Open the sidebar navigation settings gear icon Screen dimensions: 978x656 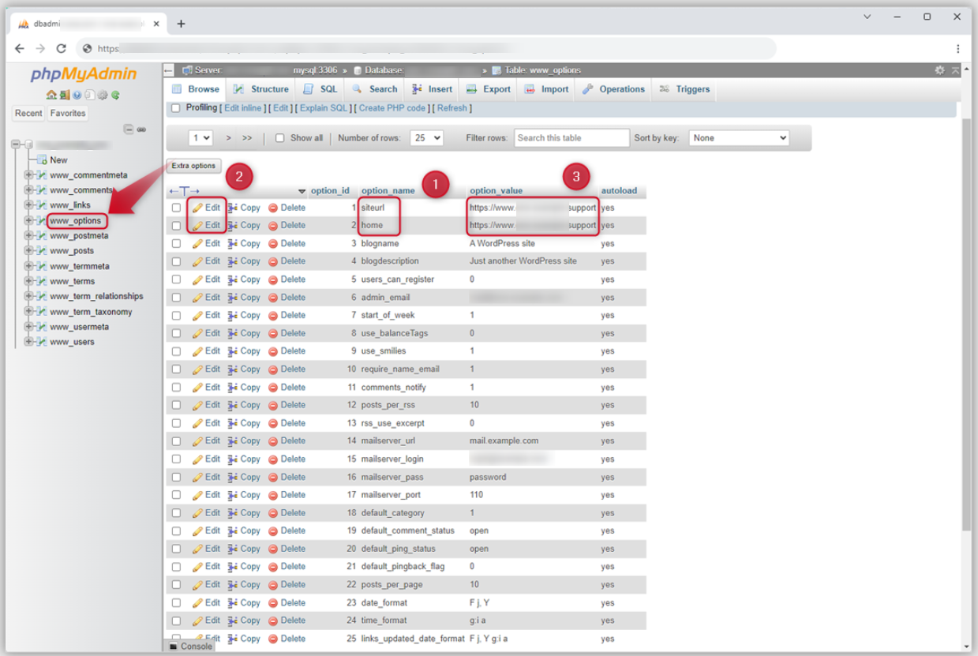[x=103, y=96]
